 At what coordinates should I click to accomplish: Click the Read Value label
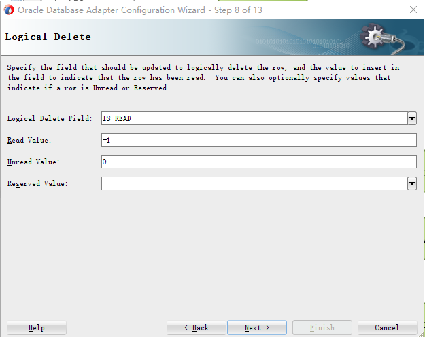pos(29,140)
